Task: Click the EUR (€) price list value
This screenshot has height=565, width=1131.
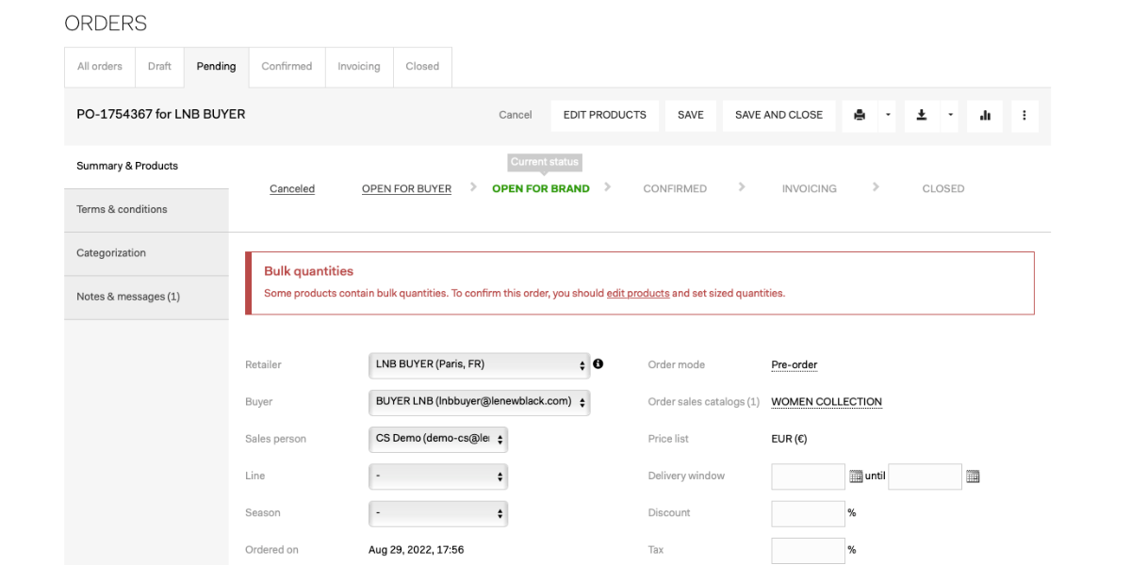Action: click(789, 439)
